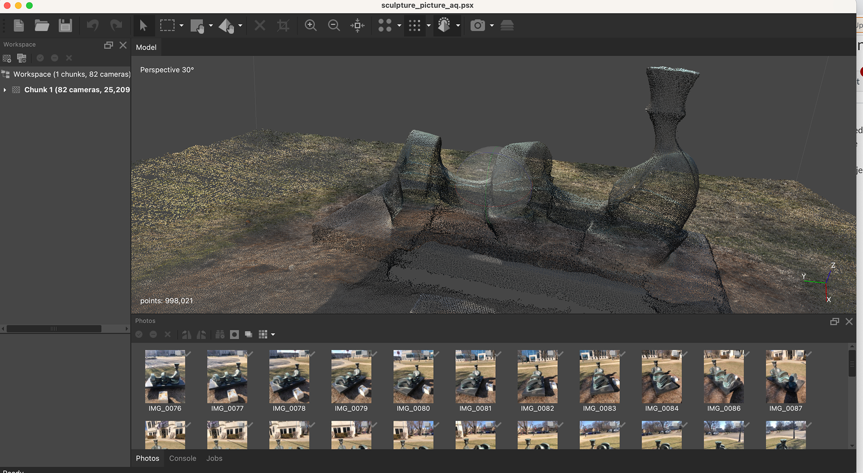Undo the last action
This screenshot has height=473, width=863.
tap(93, 26)
